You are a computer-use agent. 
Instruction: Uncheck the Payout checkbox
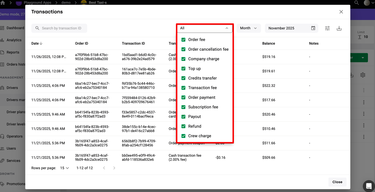pyautogui.click(x=183, y=117)
